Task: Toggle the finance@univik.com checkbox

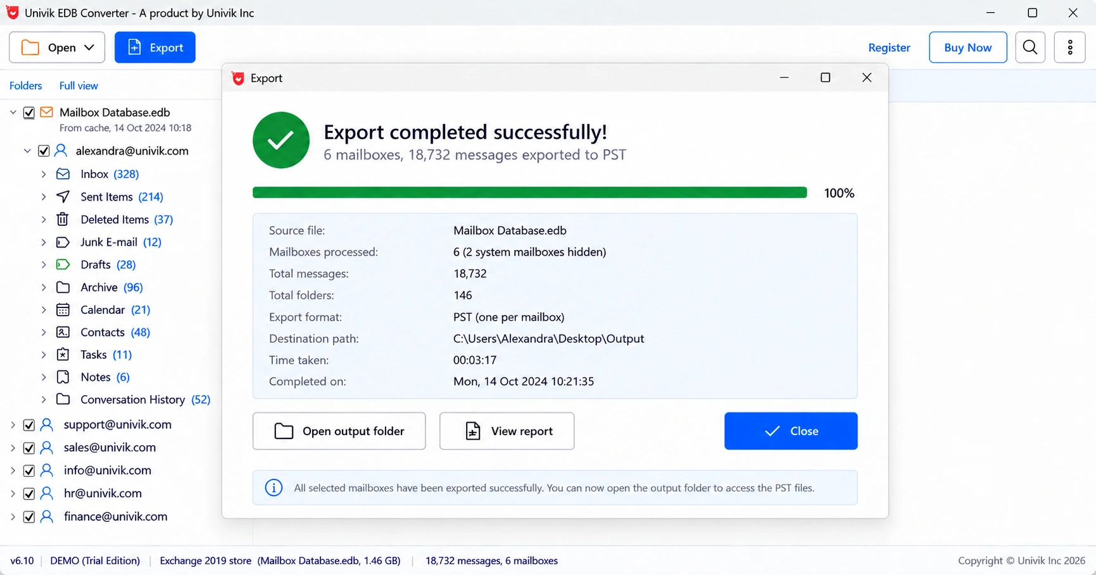Action: (29, 517)
